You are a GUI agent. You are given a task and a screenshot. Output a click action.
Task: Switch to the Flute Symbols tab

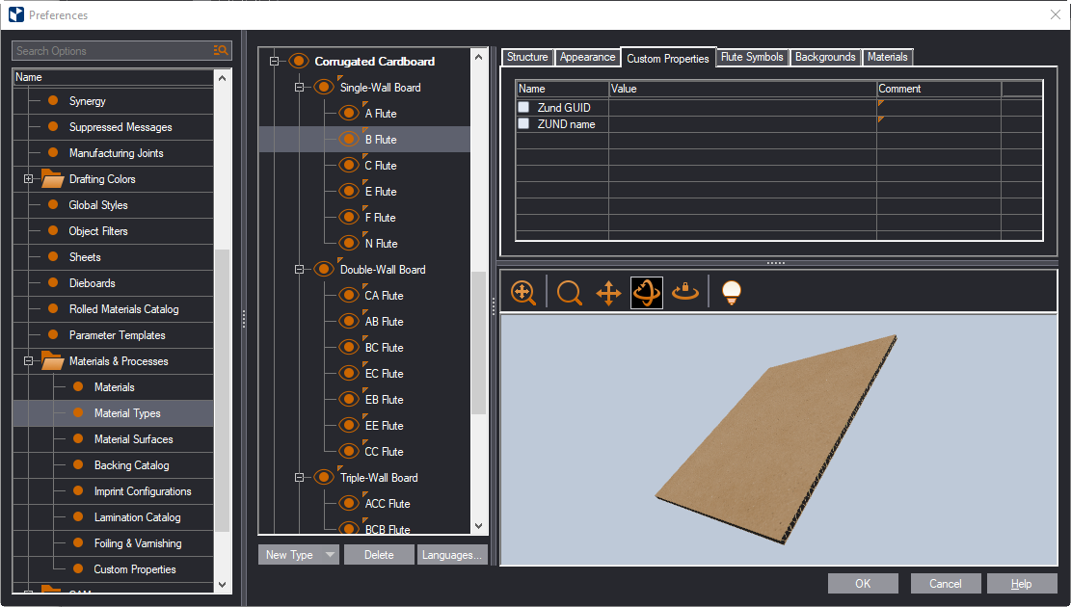click(752, 57)
